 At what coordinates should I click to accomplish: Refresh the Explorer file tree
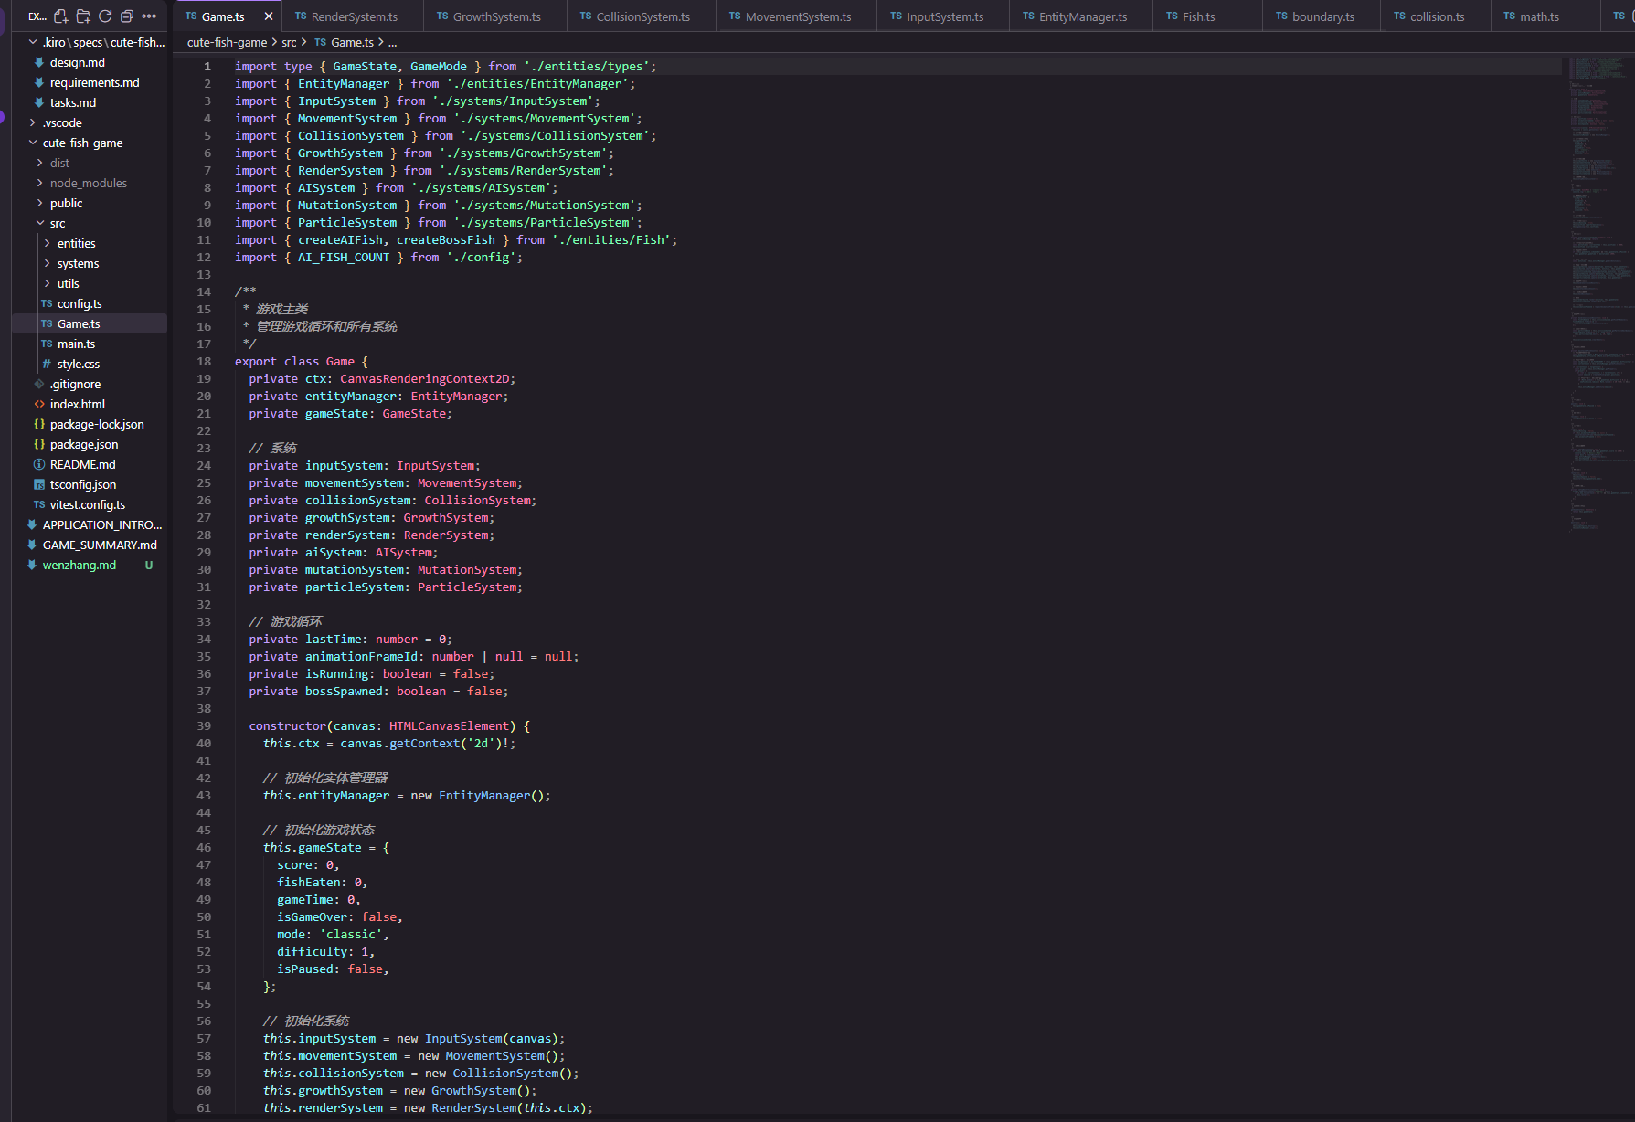[105, 16]
